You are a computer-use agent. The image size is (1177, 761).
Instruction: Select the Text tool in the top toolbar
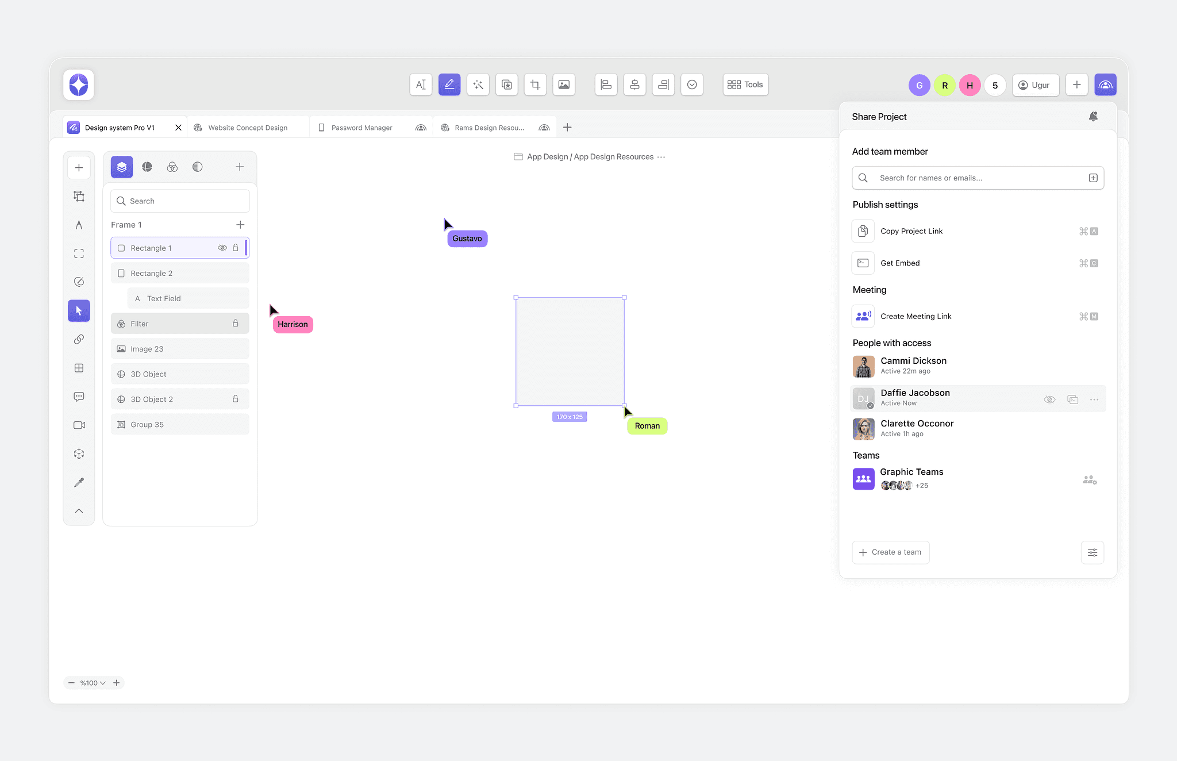420,84
